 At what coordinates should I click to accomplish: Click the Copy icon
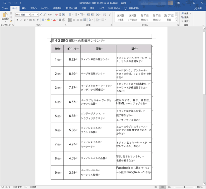pyautogui.click(x=11, y=17)
